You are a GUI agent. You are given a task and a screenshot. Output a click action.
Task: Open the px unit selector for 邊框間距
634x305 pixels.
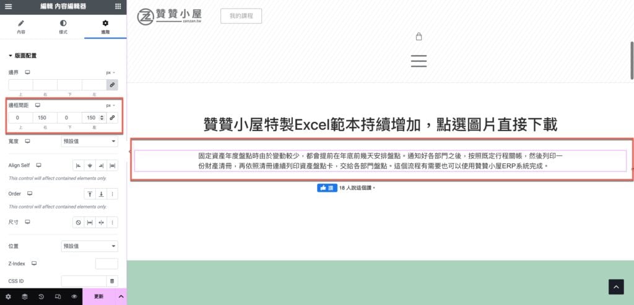pos(110,105)
